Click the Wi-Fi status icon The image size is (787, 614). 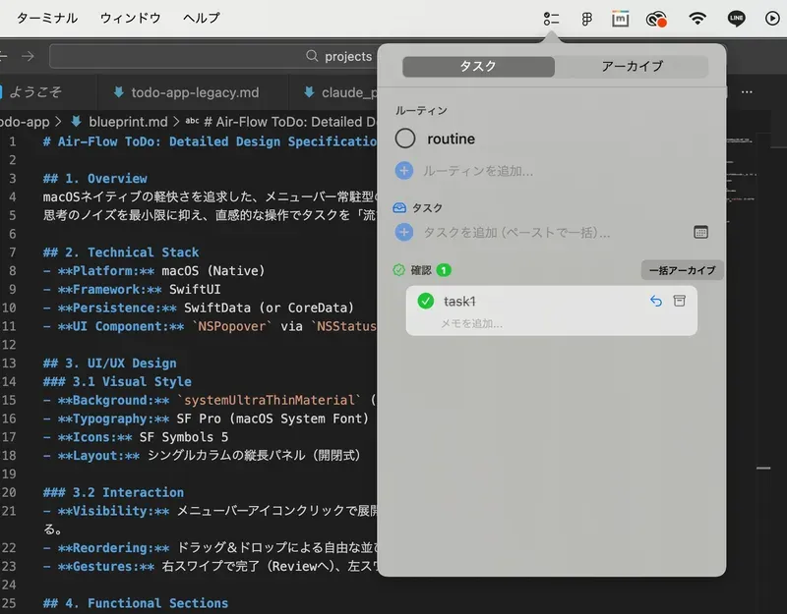[x=697, y=18]
